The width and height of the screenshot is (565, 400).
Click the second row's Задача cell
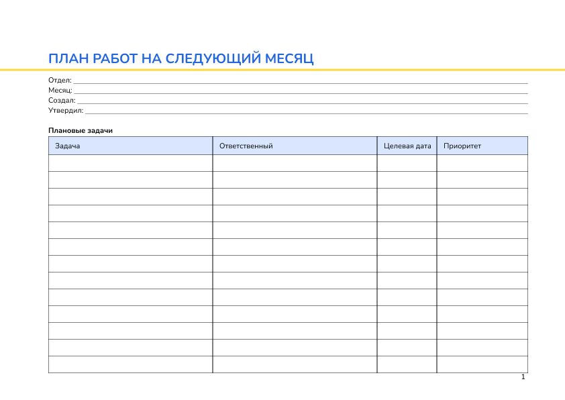click(x=130, y=180)
